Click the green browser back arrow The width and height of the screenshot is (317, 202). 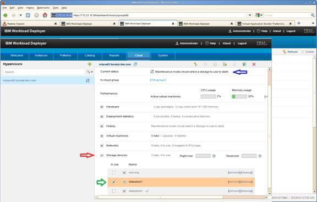[x=6, y=15]
